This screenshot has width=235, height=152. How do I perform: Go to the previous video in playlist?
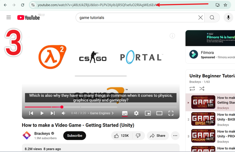click(31, 113)
